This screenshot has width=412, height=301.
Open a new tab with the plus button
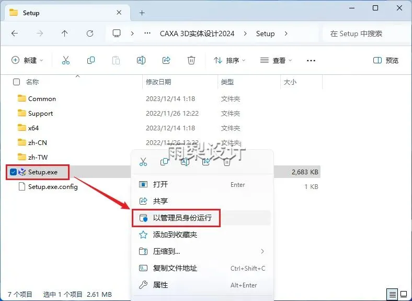pyautogui.click(x=142, y=13)
